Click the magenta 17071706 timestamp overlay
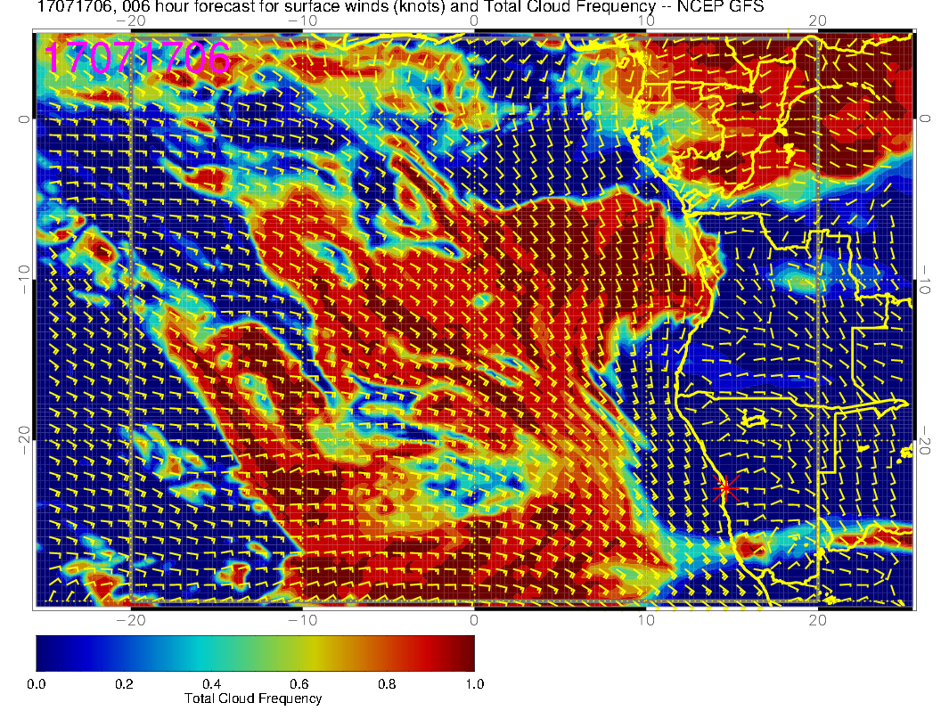Viewport: 941px width, 727px height. pyautogui.click(x=137, y=58)
